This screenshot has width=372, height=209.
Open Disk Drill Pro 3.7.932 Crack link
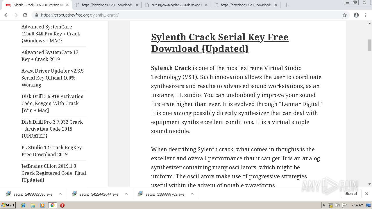52,129
